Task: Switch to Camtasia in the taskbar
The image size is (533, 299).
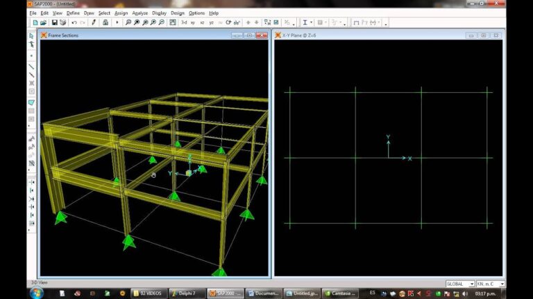Action: tap(340, 293)
